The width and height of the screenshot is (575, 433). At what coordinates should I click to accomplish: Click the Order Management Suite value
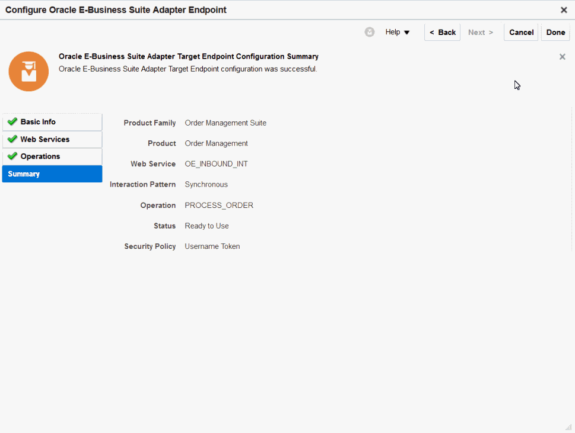(x=225, y=123)
